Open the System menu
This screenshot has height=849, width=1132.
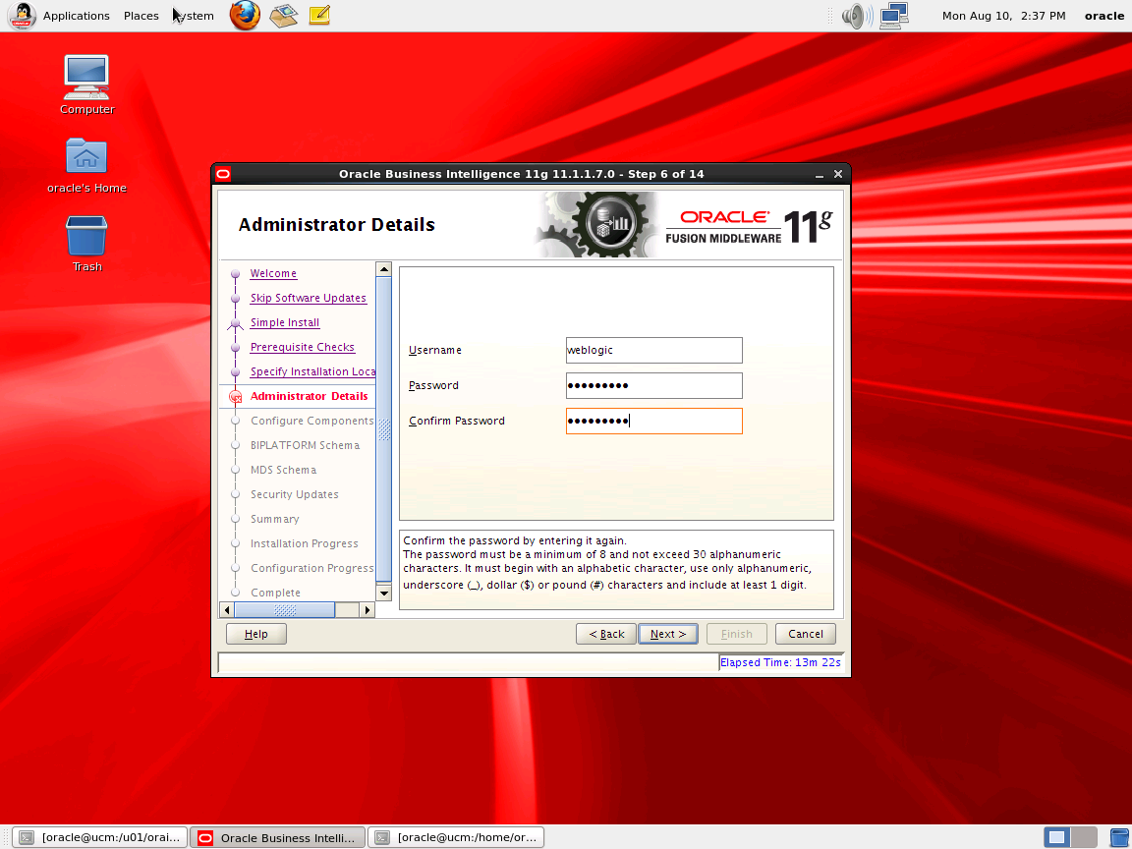[x=194, y=15]
